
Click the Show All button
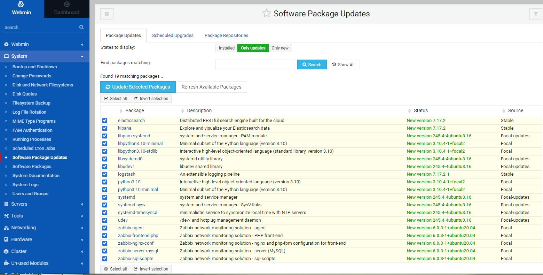point(343,64)
